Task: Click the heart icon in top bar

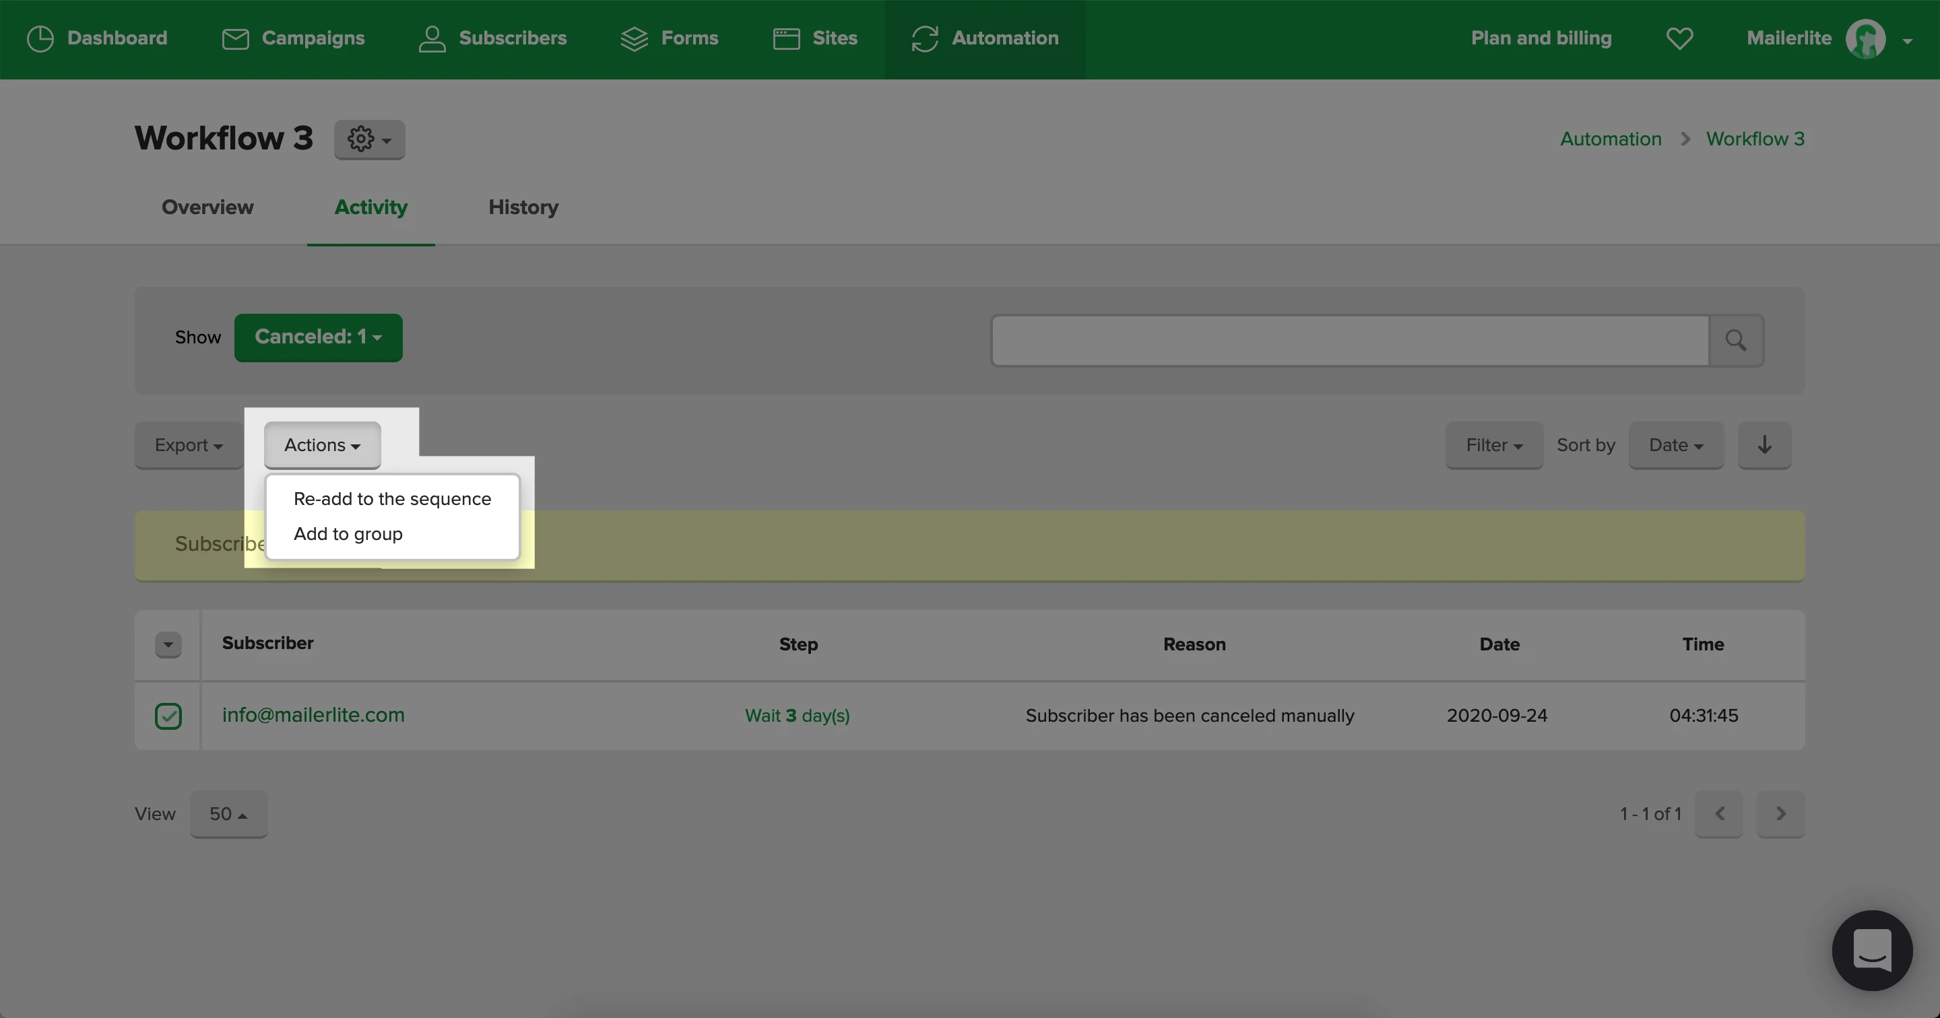Action: pyautogui.click(x=1679, y=38)
